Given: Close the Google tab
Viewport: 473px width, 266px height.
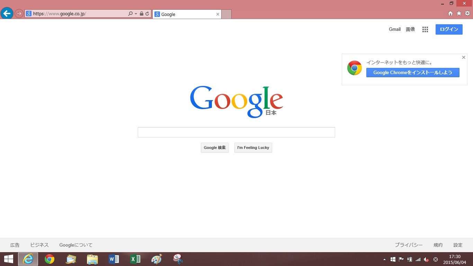Looking at the screenshot, I should (217, 14).
